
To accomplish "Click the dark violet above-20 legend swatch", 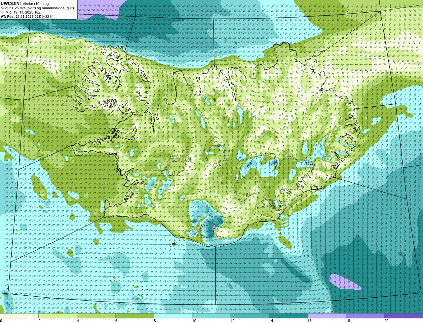I will (x=404, y=316).
